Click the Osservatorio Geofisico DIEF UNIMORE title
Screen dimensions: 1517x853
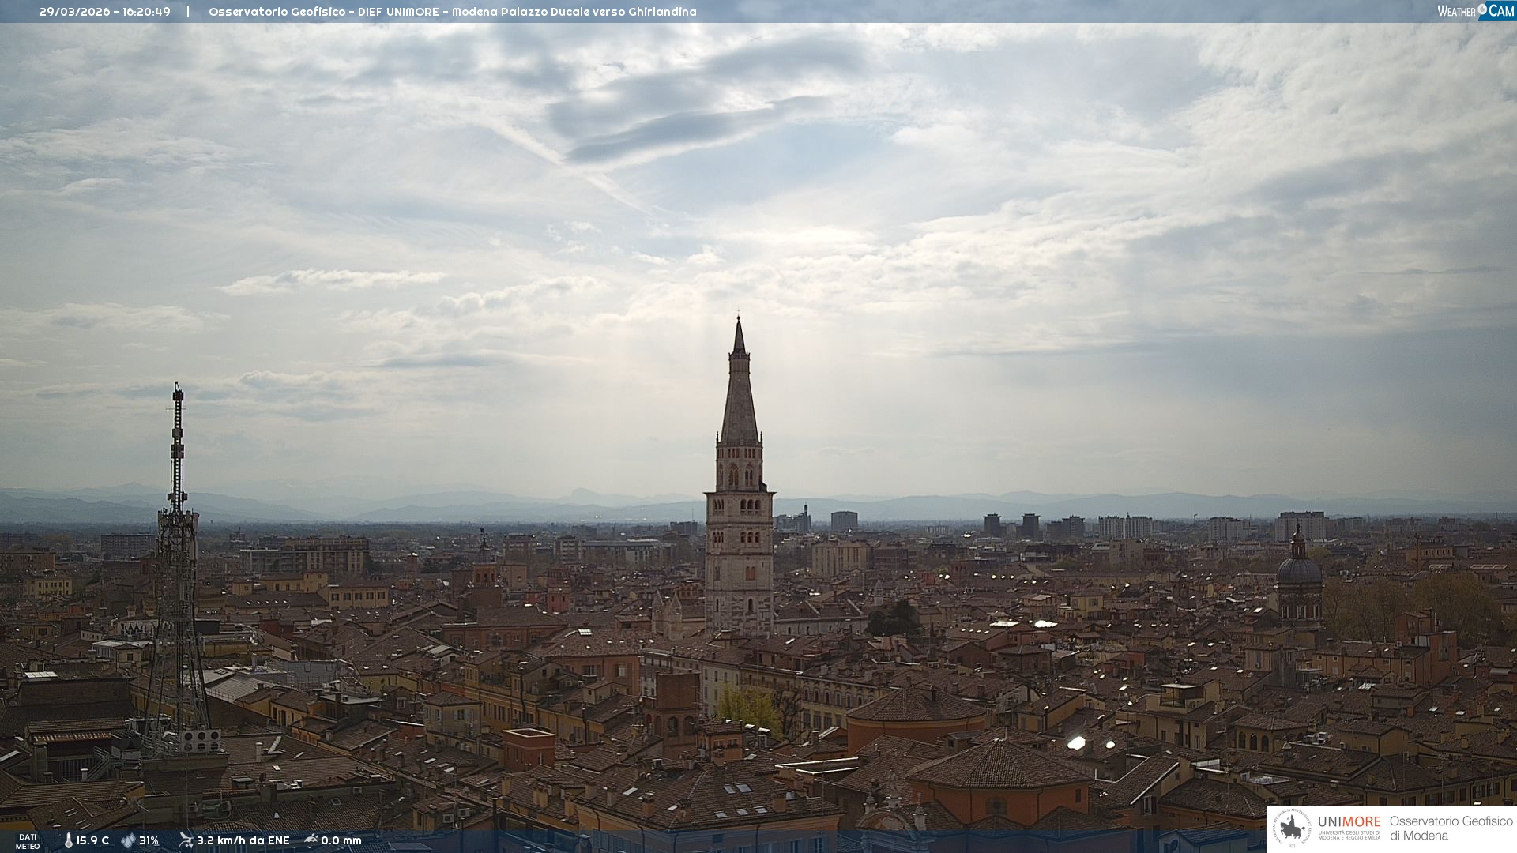tap(452, 12)
